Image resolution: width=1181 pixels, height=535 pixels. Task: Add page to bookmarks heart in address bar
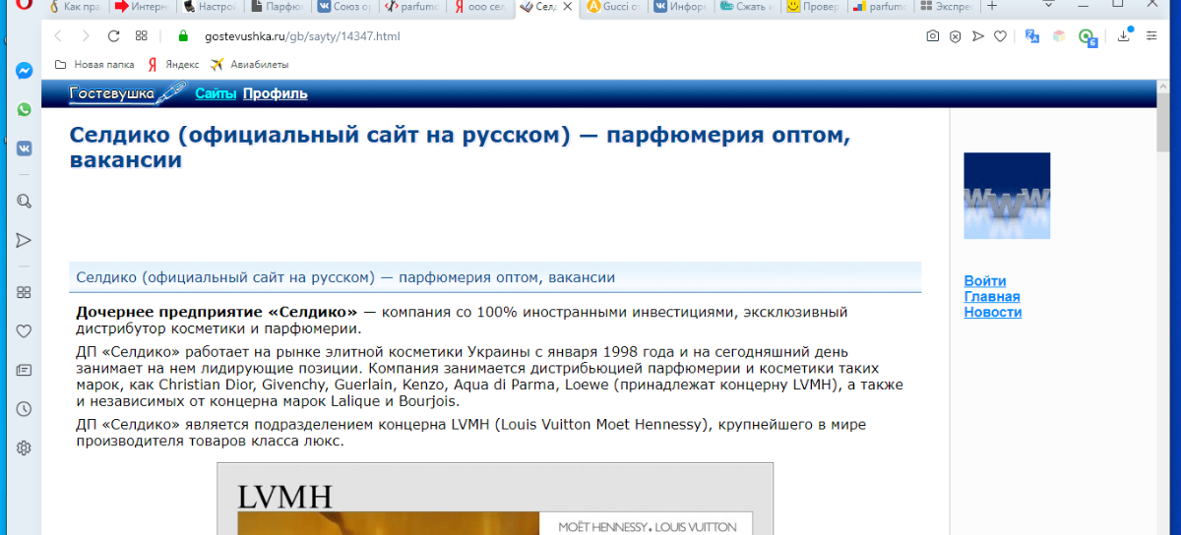1000,36
